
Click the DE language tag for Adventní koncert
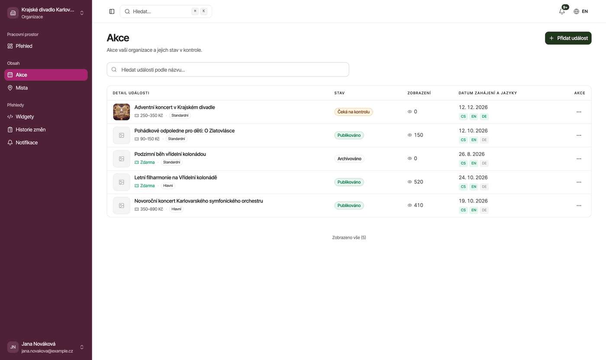tap(484, 116)
